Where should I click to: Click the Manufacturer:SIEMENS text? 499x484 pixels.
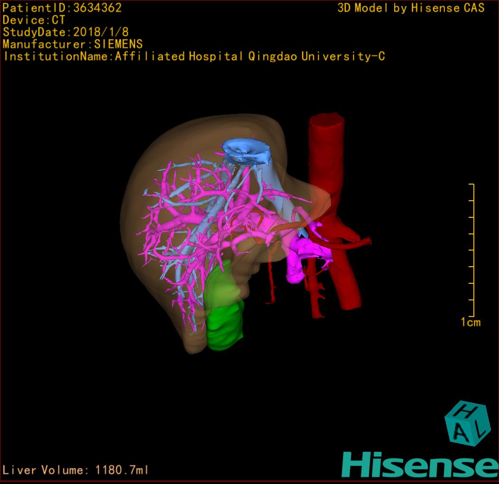(73, 44)
